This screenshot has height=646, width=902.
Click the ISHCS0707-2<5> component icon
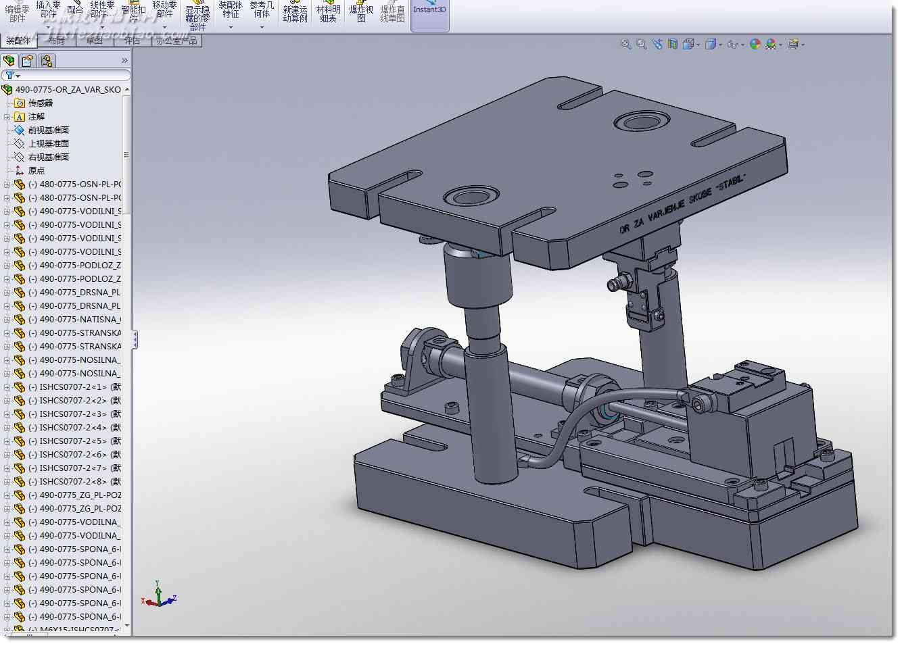click(x=20, y=441)
